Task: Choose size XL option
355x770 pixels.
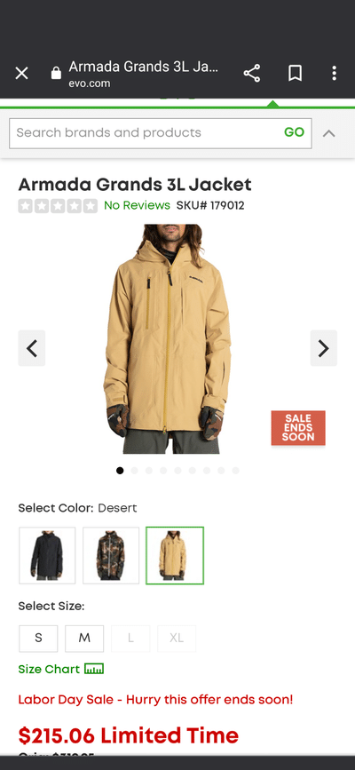Action: pyautogui.click(x=177, y=639)
